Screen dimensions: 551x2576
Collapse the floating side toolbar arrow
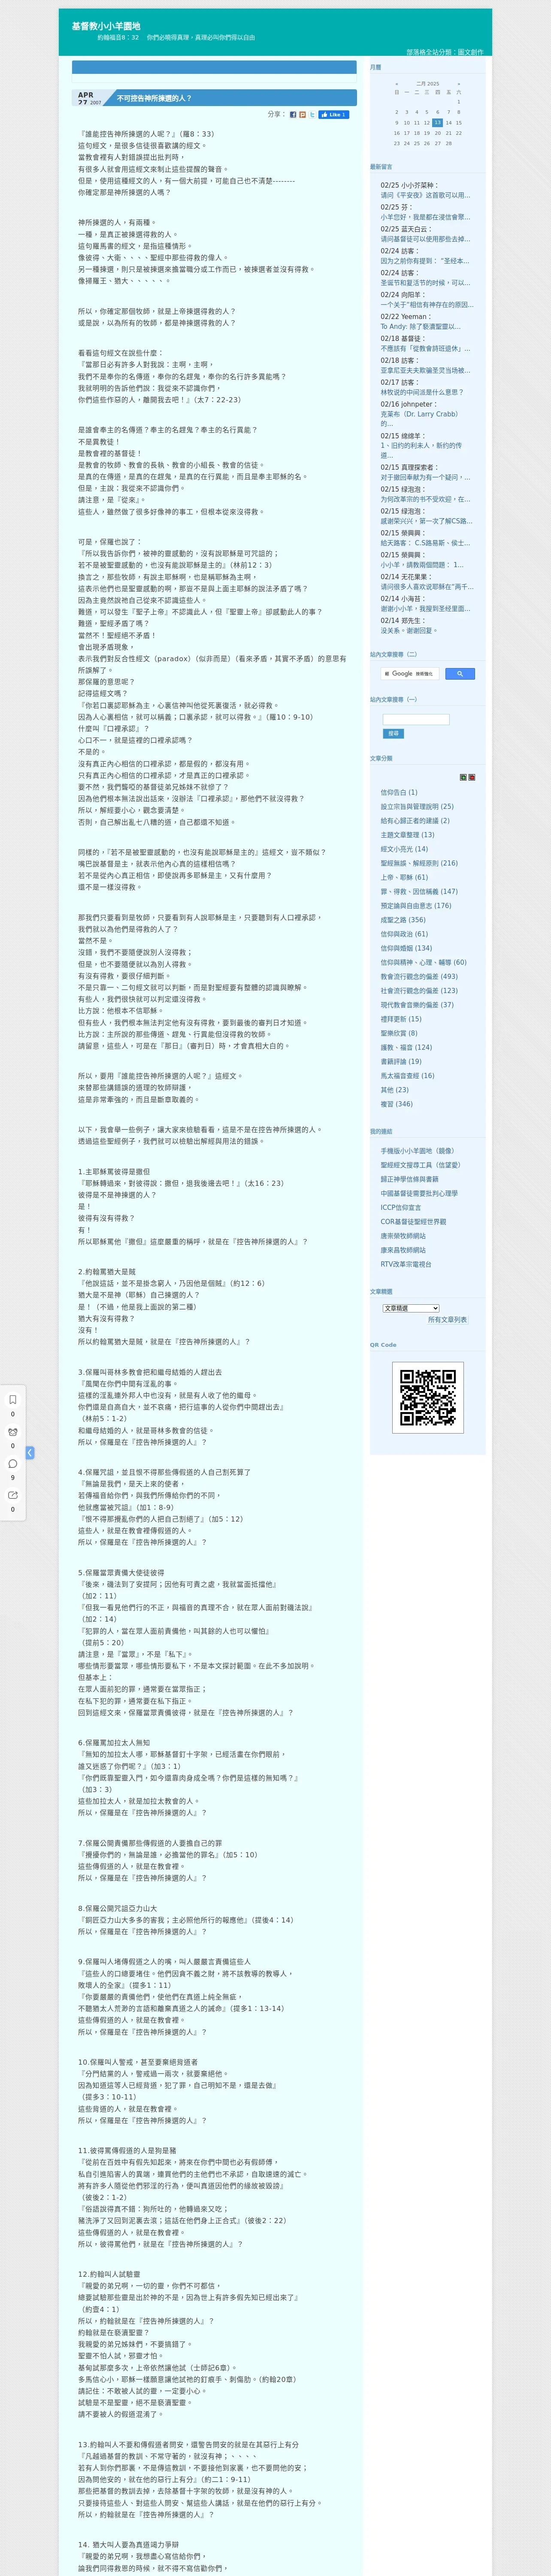tap(30, 1453)
